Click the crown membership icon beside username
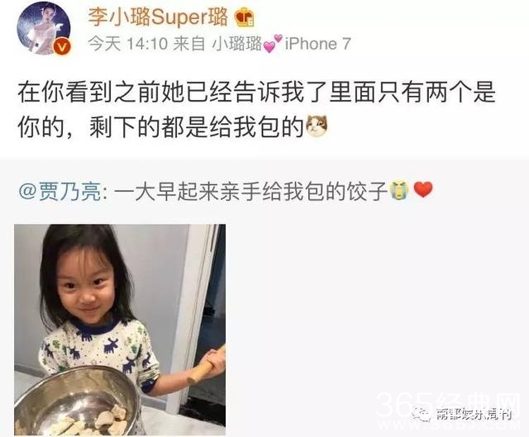The height and width of the screenshot is (437, 529). (x=245, y=17)
